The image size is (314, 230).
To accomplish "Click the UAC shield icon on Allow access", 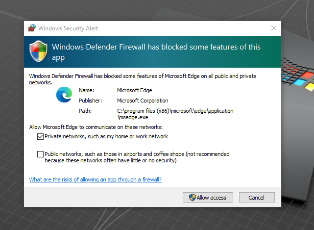I will [192, 198].
